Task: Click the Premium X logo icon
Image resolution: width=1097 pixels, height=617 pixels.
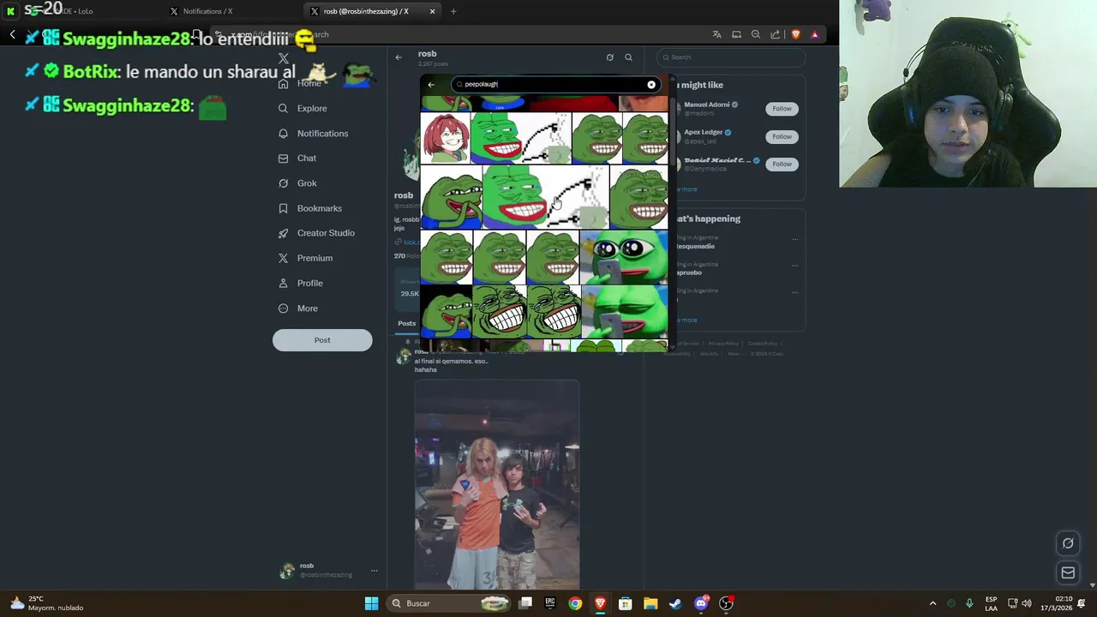Action: [283, 258]
